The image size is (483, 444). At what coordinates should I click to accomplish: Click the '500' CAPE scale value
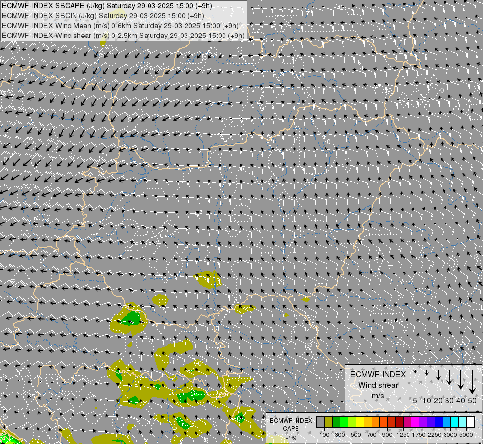point(356,435)
